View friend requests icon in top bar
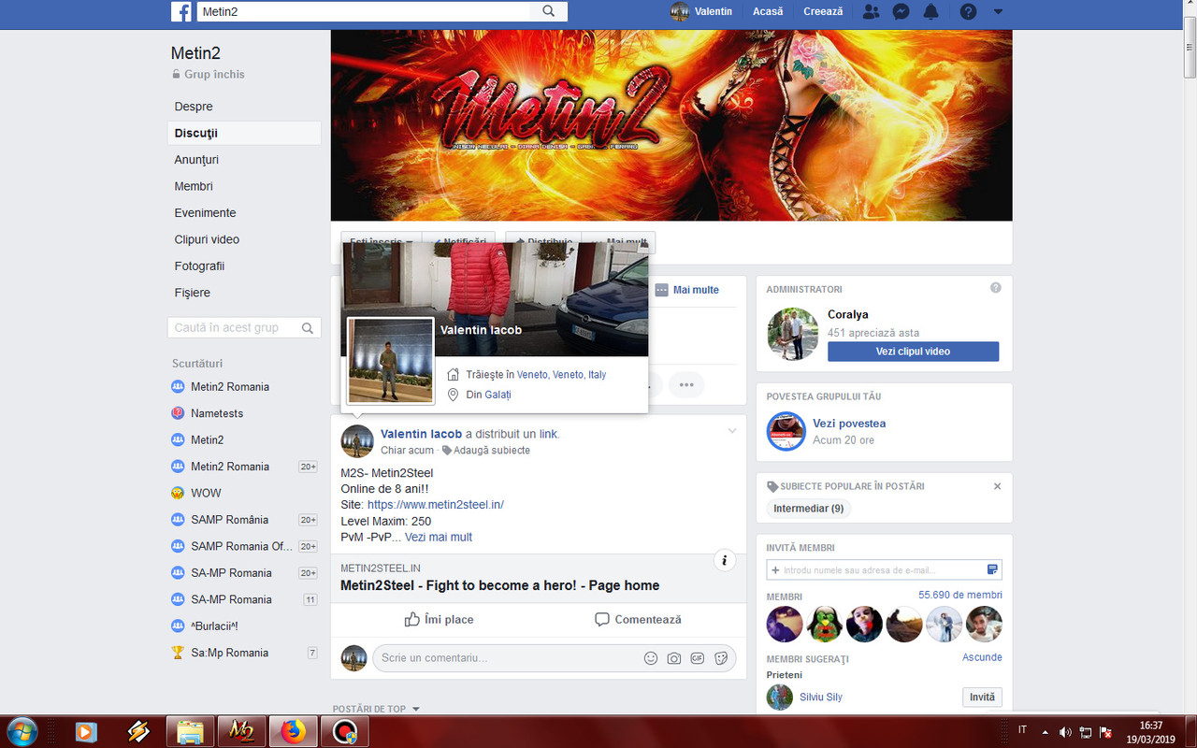This screenshot has width=1197, height=748. pyautogui.click(x=871, y=11)
